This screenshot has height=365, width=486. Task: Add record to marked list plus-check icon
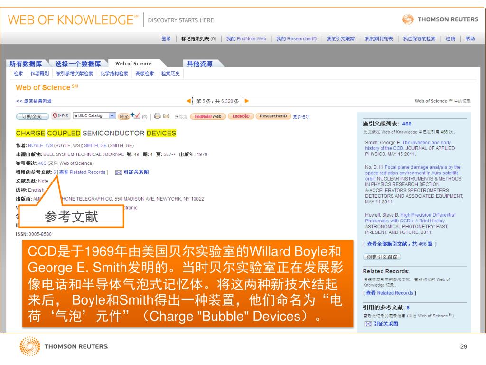(x=135, y=115)
